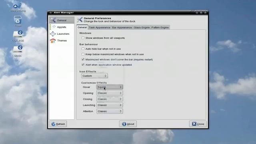Open the COLLEGE drive desktop icon
Screen dimensions: 256x144
(x=18, y=36)
